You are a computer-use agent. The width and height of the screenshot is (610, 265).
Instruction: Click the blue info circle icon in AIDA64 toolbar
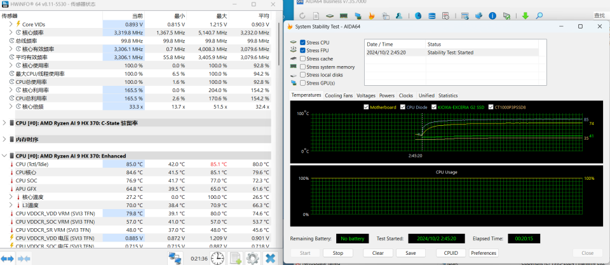(x=492, y=16)
